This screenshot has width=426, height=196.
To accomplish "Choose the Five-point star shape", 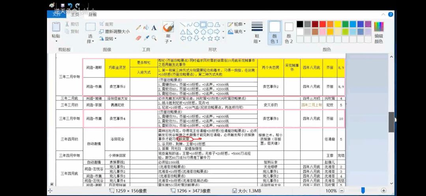I will click(x=210, y=39).
